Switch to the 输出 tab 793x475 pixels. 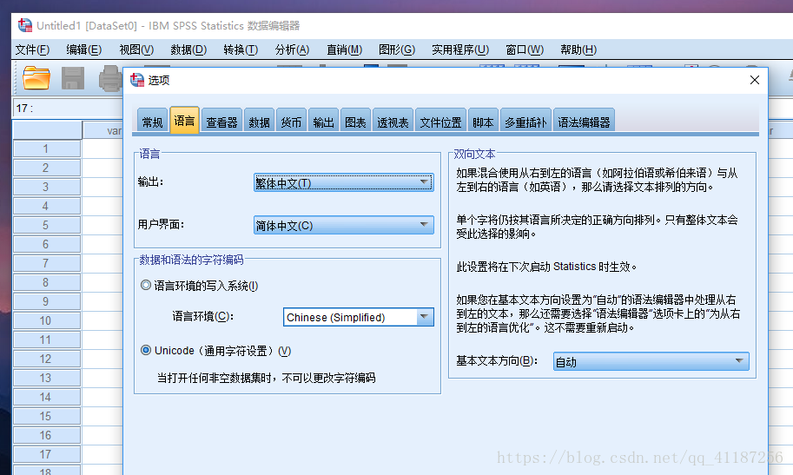(323, 122)
